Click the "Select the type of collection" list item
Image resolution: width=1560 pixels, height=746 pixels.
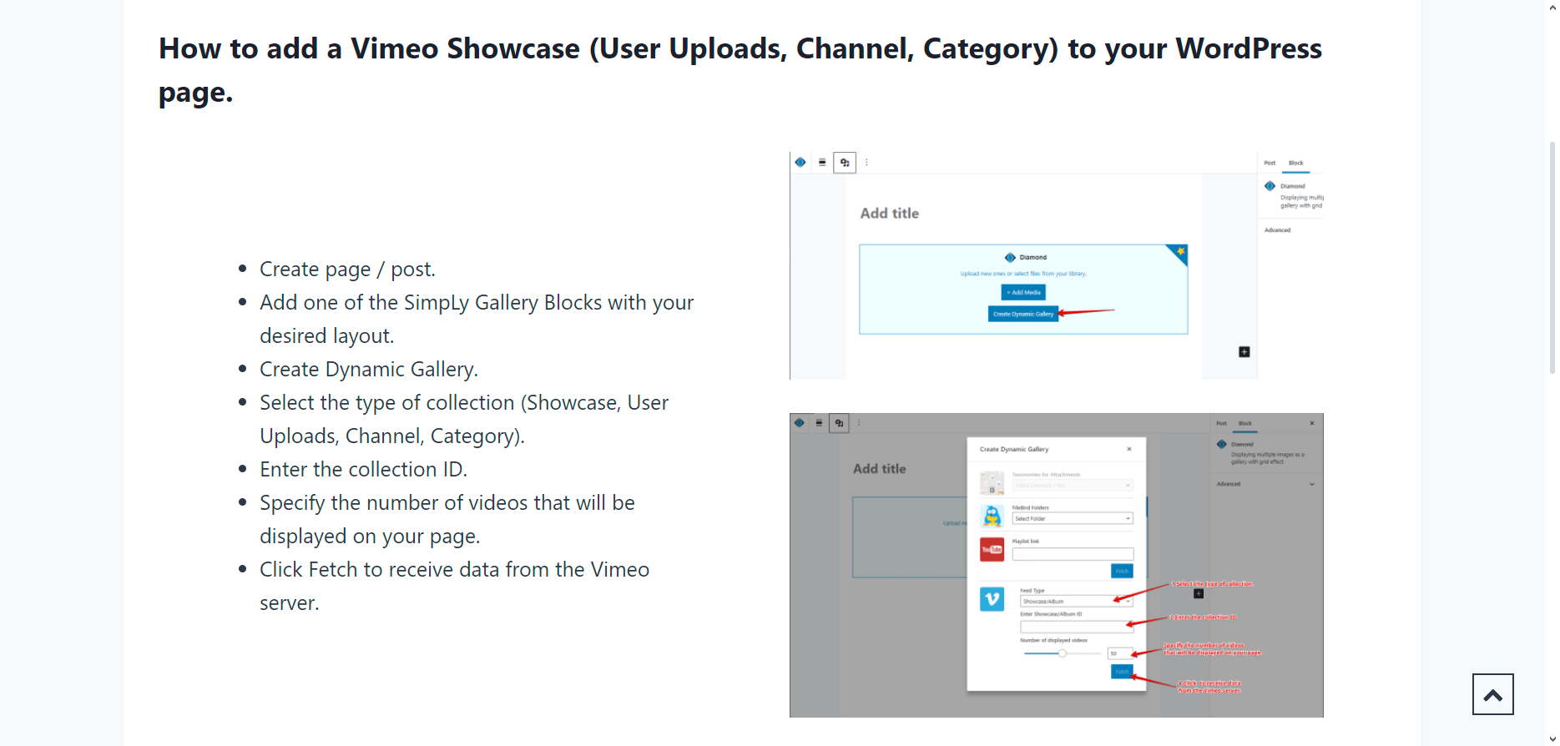pyautogui.click(x=464, y=419)
